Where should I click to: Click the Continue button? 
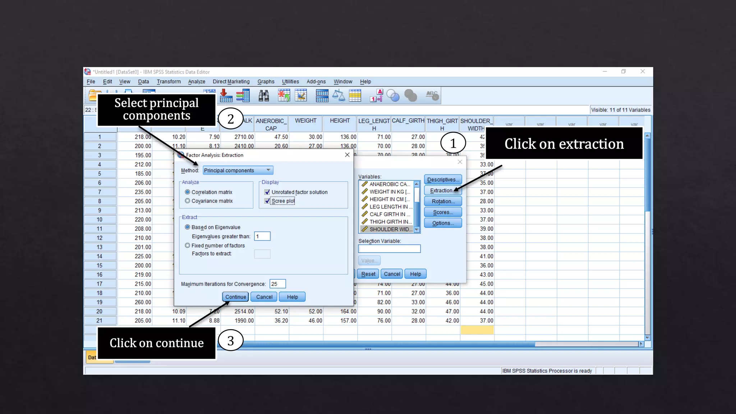(x=235, y=297)
